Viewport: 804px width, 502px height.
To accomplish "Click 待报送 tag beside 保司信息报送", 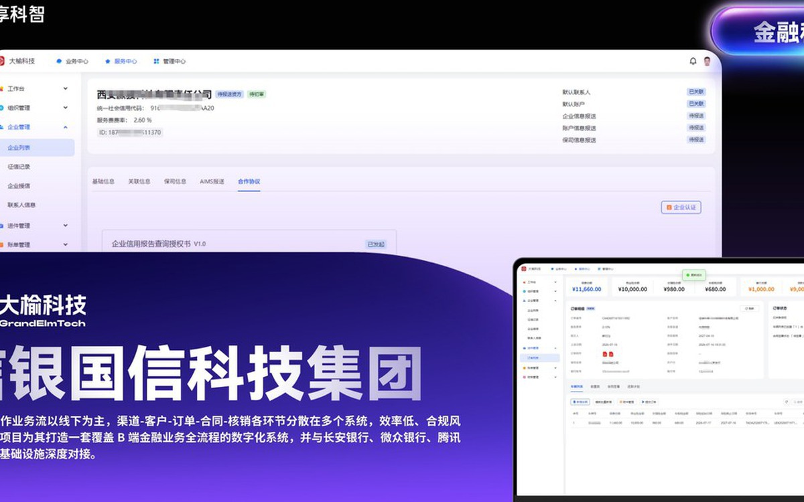I will pyautogui.click(x=696, y=140).
